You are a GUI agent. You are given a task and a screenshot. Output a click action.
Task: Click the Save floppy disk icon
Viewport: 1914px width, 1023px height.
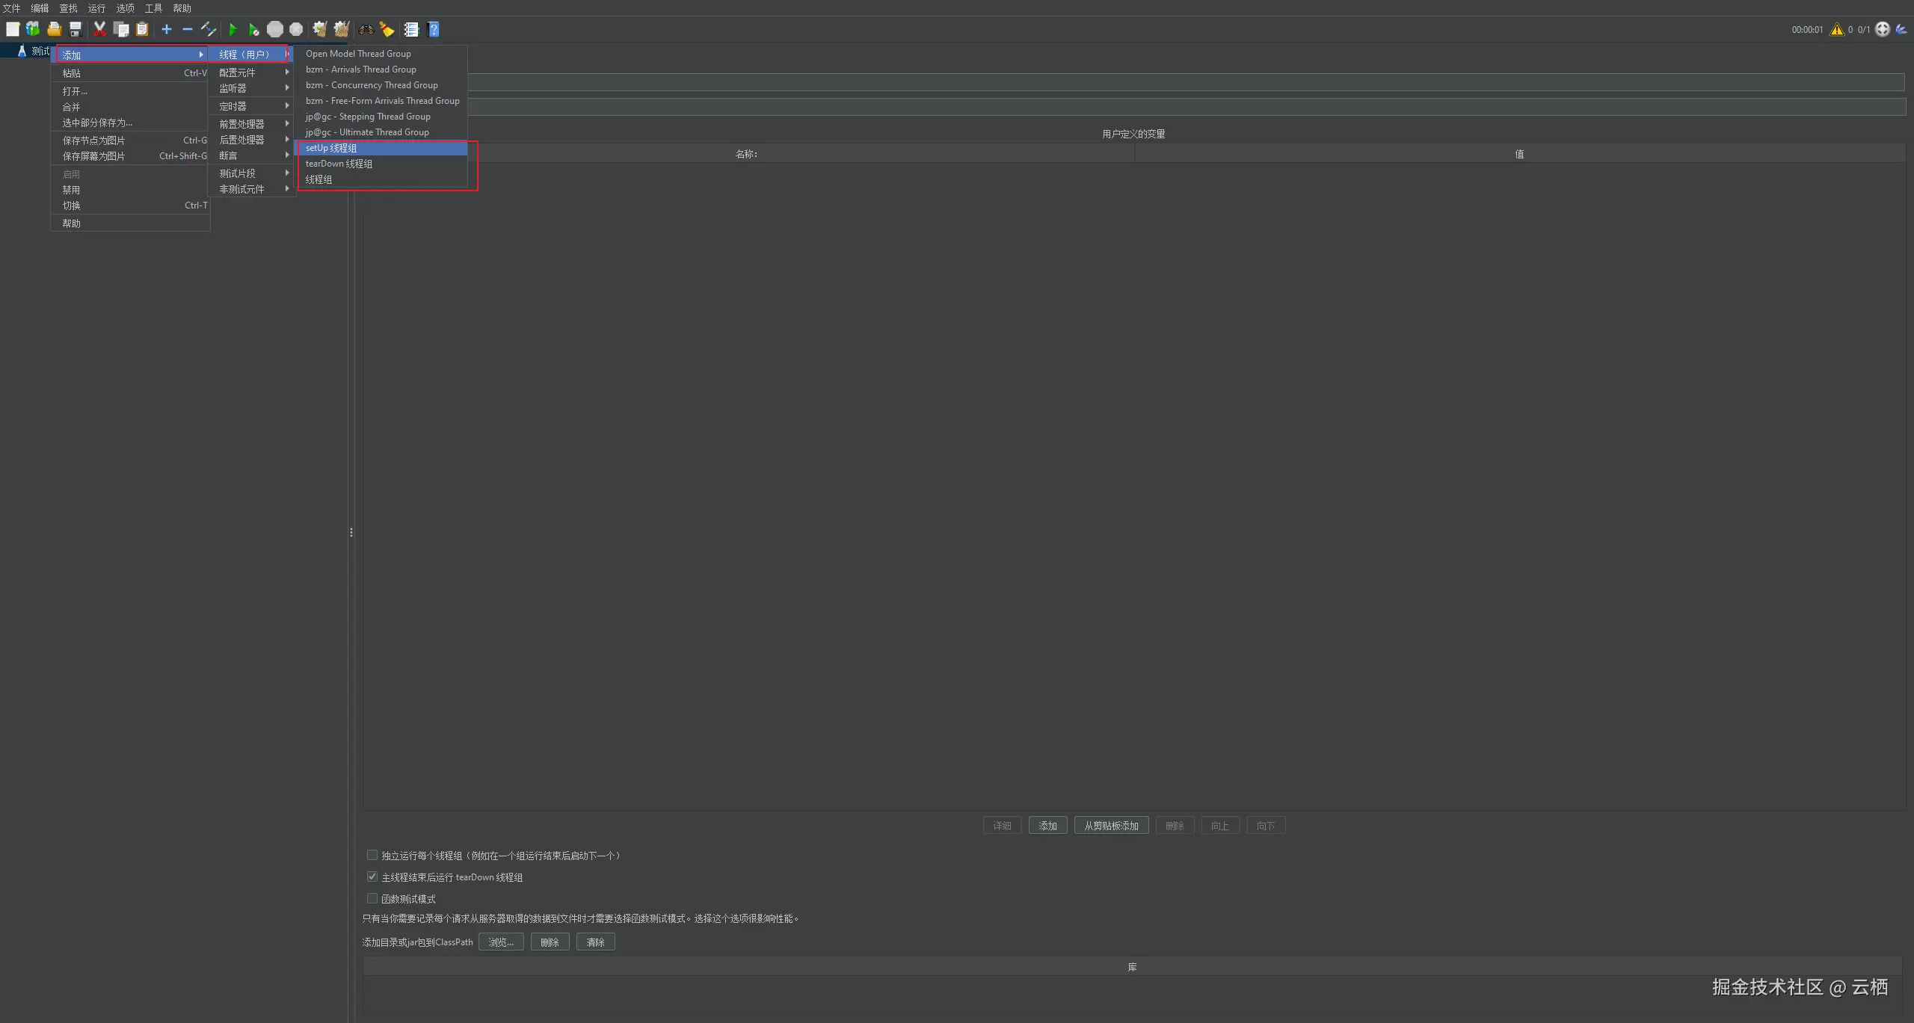[76, 30]
